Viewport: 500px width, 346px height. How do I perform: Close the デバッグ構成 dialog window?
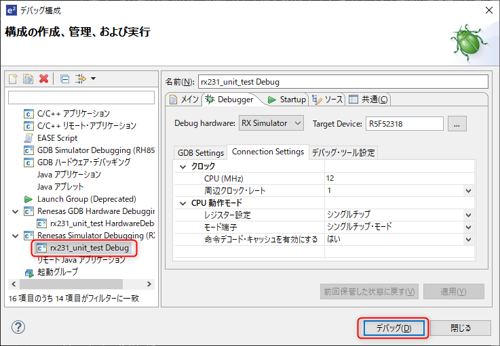pyautogui.click(x=489, y=10)
